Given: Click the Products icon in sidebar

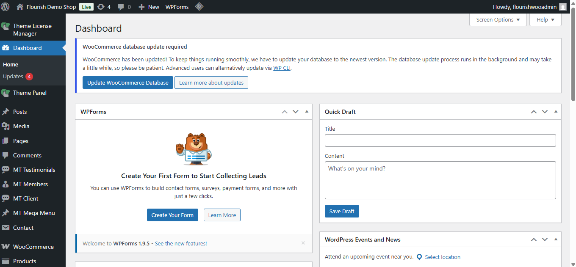Looking at the screenshot, I should tap(6, 261).
